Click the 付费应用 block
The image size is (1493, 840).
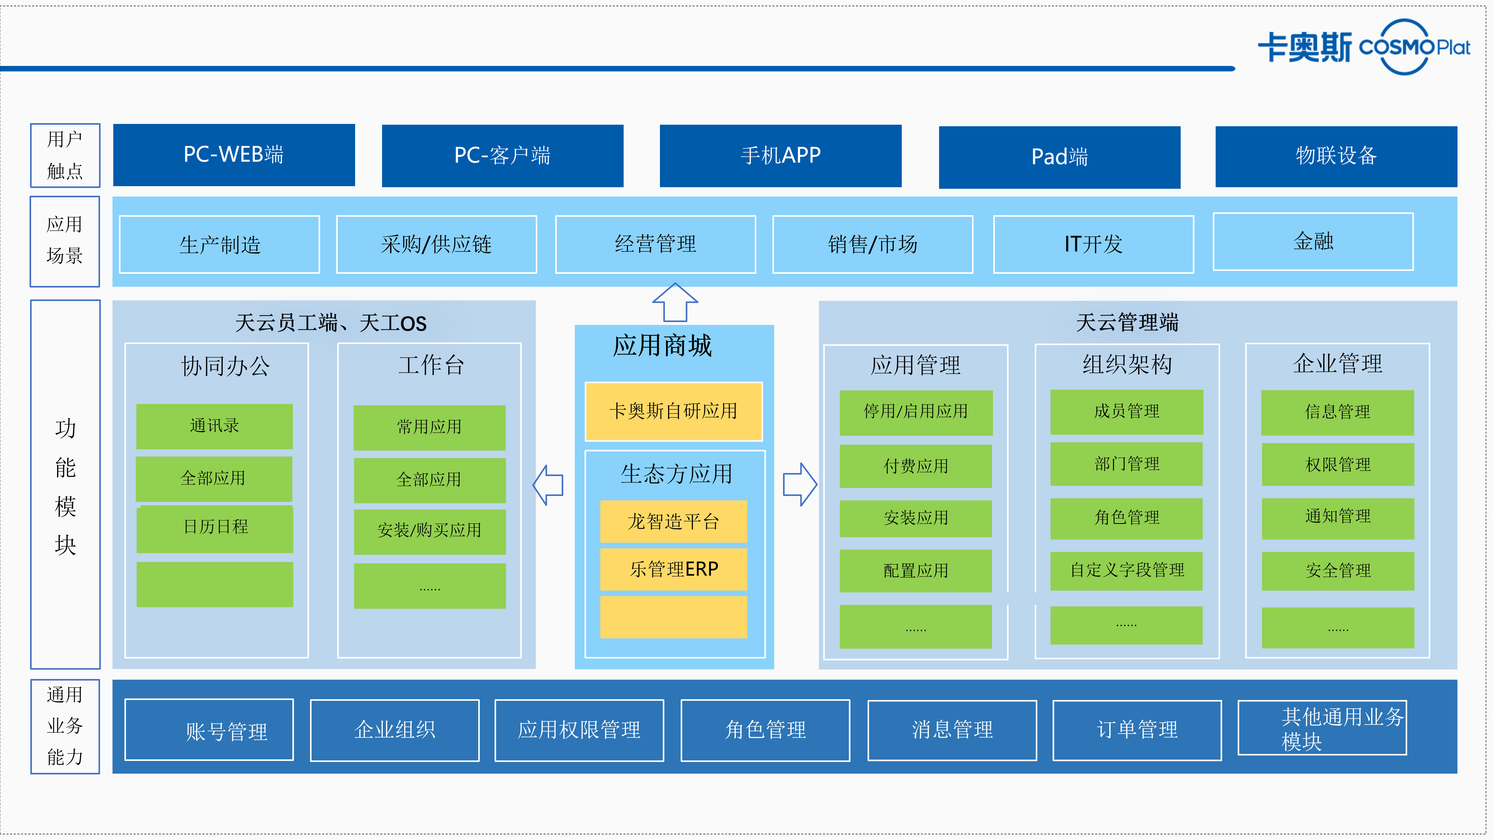click(916, 467)
